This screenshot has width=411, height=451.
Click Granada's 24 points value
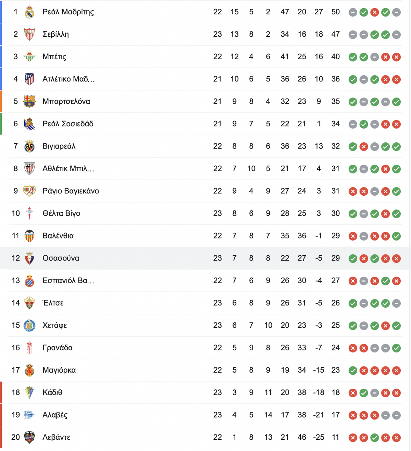pos(336,348)
